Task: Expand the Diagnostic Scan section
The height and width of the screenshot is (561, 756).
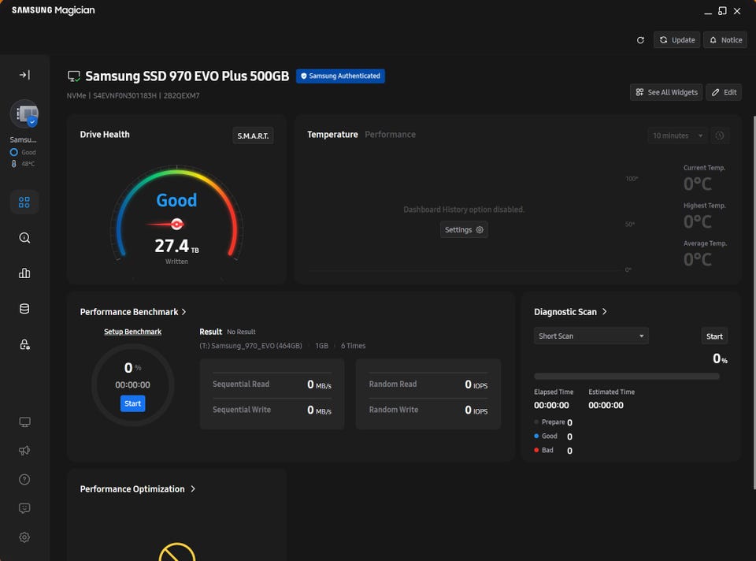Action: tap(604, 312)
